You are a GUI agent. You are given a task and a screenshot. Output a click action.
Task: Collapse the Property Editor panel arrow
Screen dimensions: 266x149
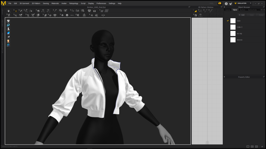coord(224,77)
